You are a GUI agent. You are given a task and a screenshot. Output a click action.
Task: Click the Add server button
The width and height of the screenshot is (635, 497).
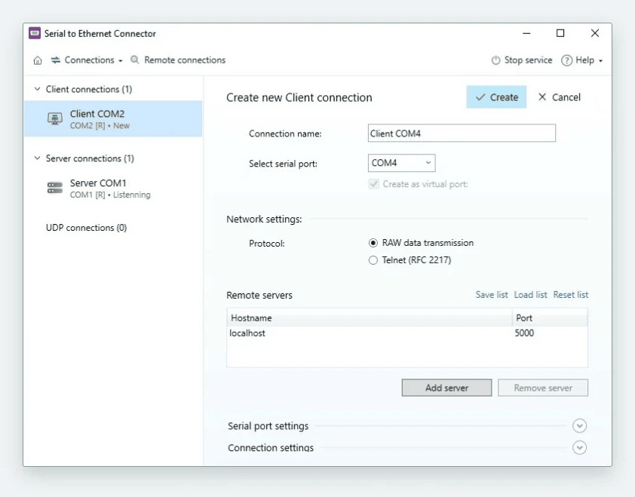click(446, 388)
